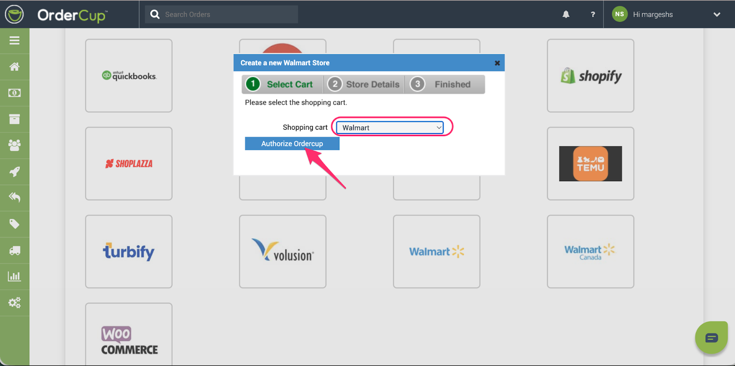Select the Store Details step tab
The image size is (735, 366).
click(x=364, y=84)
